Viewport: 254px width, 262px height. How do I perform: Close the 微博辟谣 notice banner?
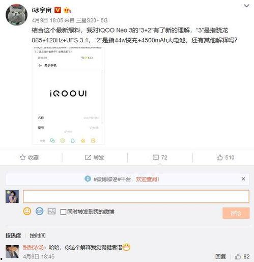click(x=243, y=179)
